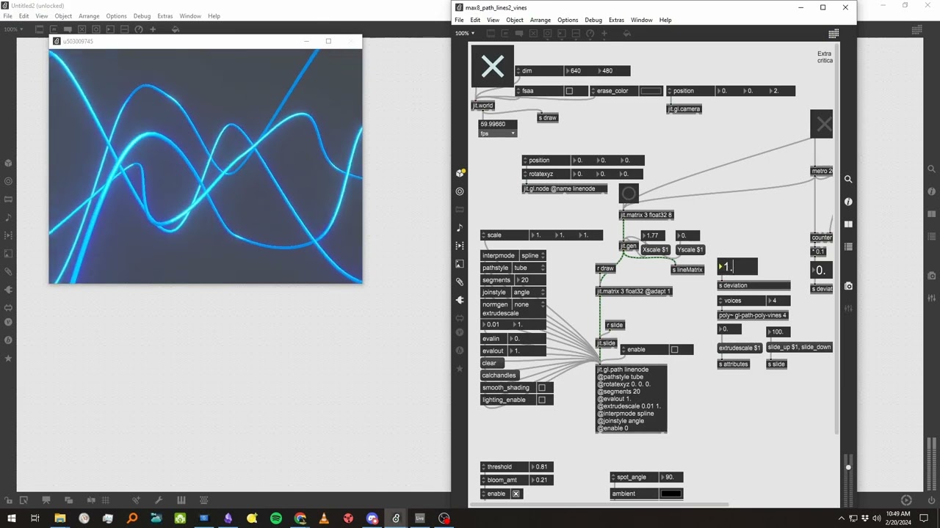The height and width of the screenshot is (528, 940).
Task: Click the lock icon in Untitled2 bottom toolbar
Action: click(10, 500)
